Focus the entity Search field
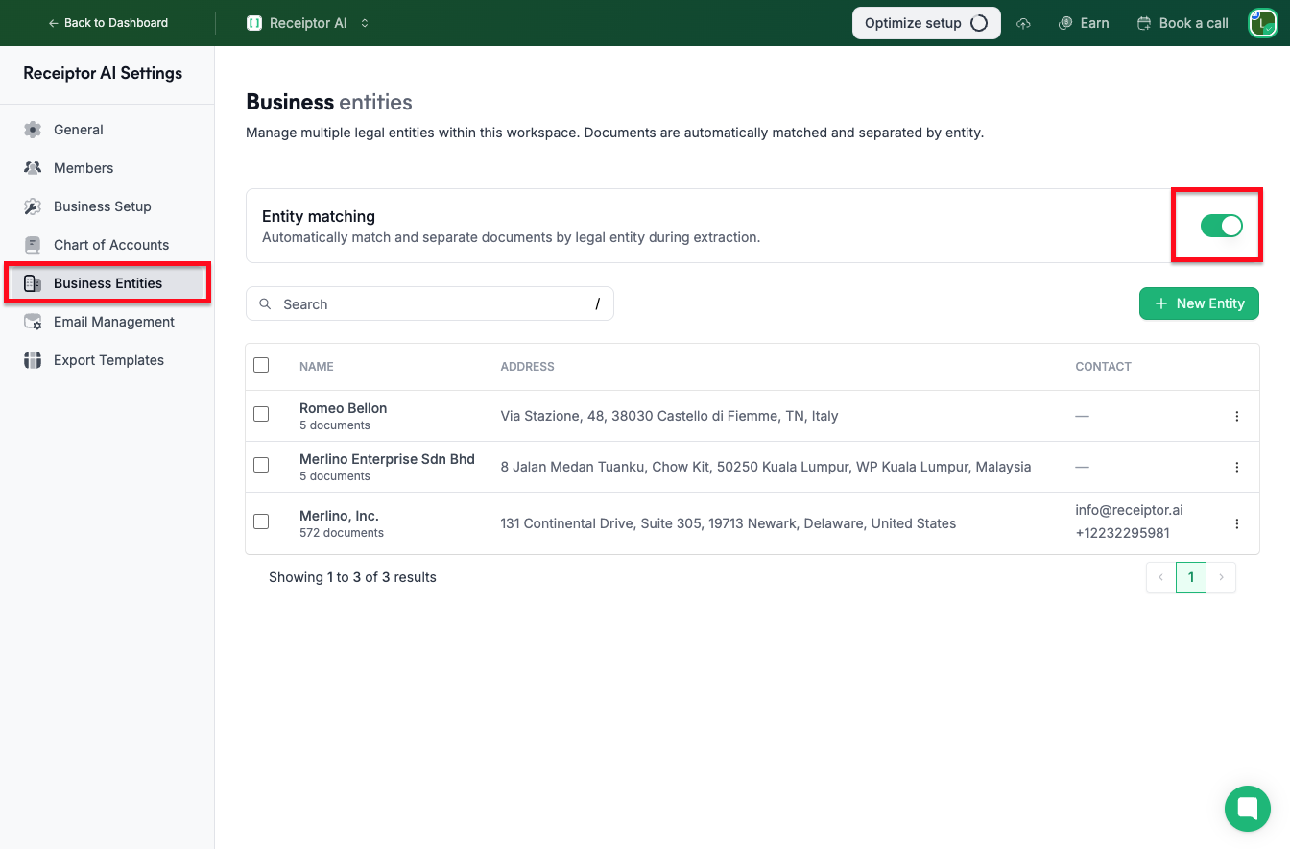 point(430,304)
